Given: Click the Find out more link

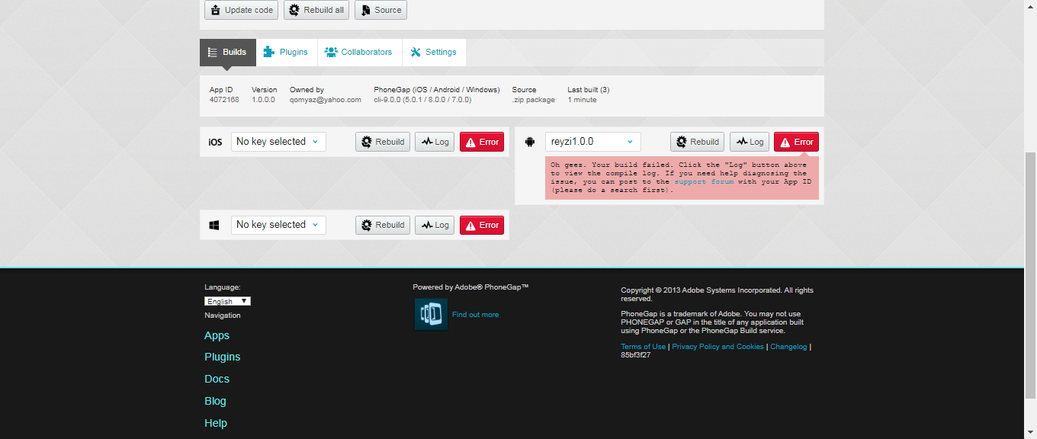Looking at the screenshot, I should 475,315.
